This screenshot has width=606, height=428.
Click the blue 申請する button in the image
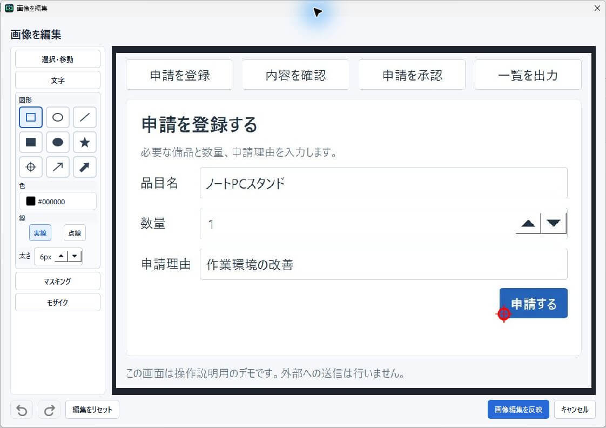point(533,304)
